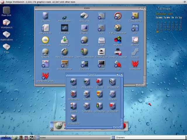Open the HomeBank icon
The height and width of the screenshot is (140, 187).
pyautogui.click(x=45, y=40)
